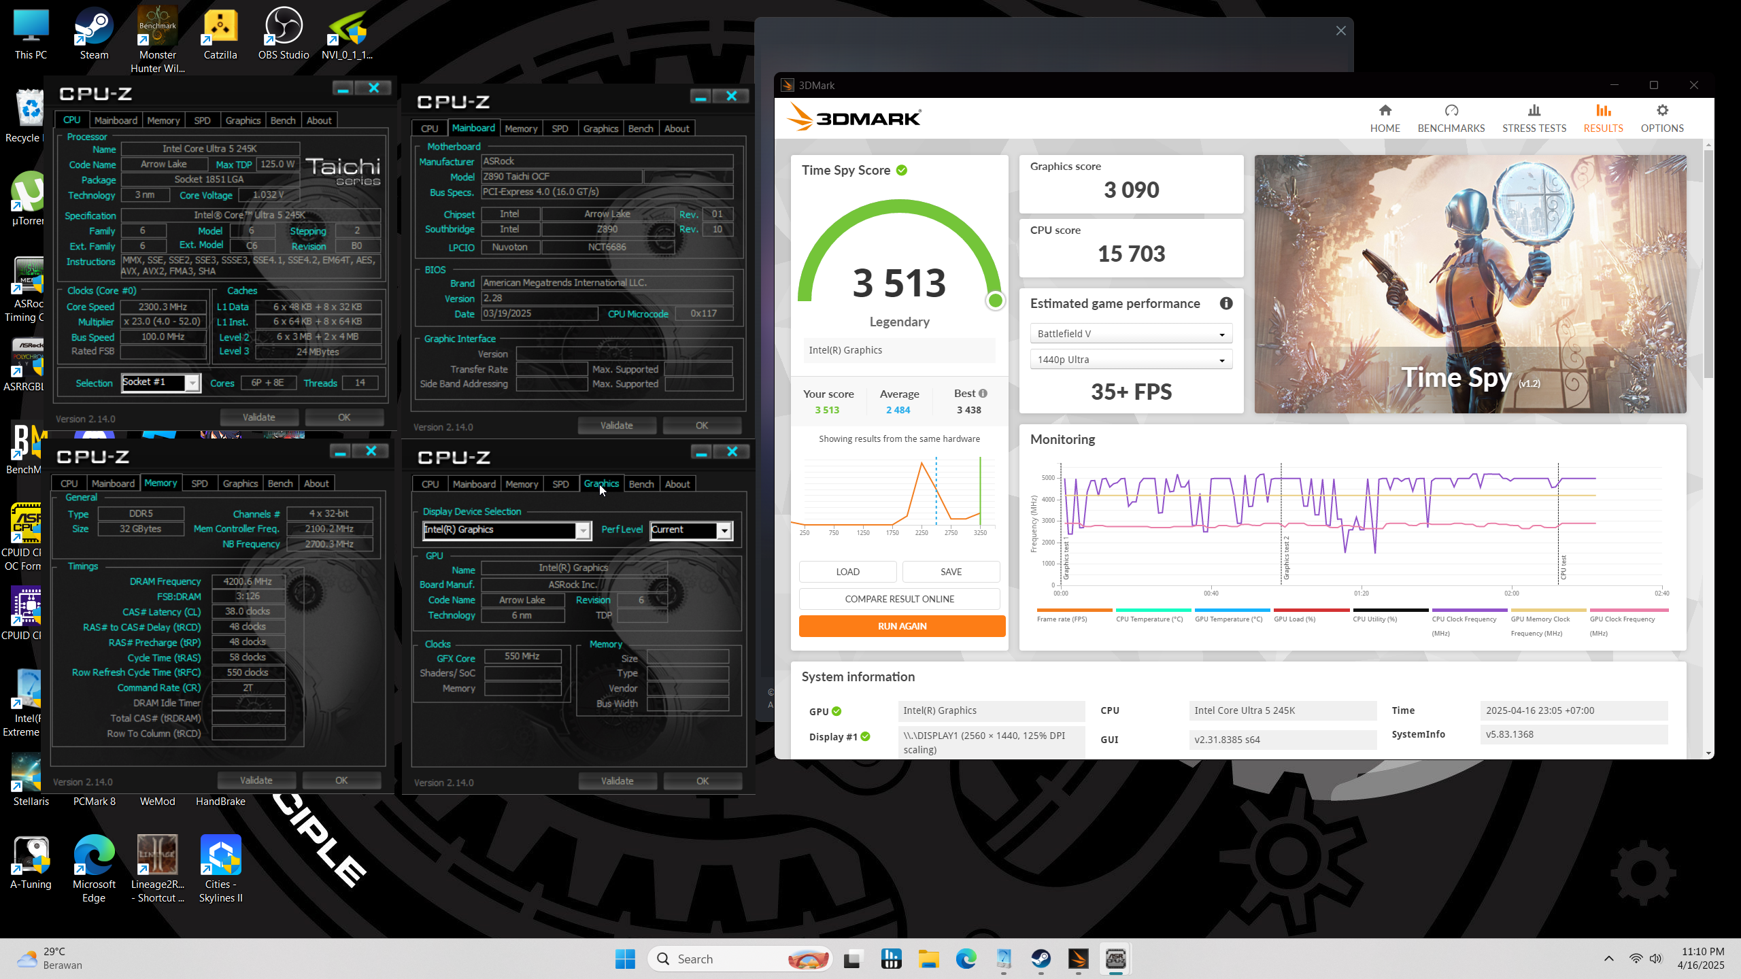Open Monster Hunter Wilds benchmark shortcut

158,39
